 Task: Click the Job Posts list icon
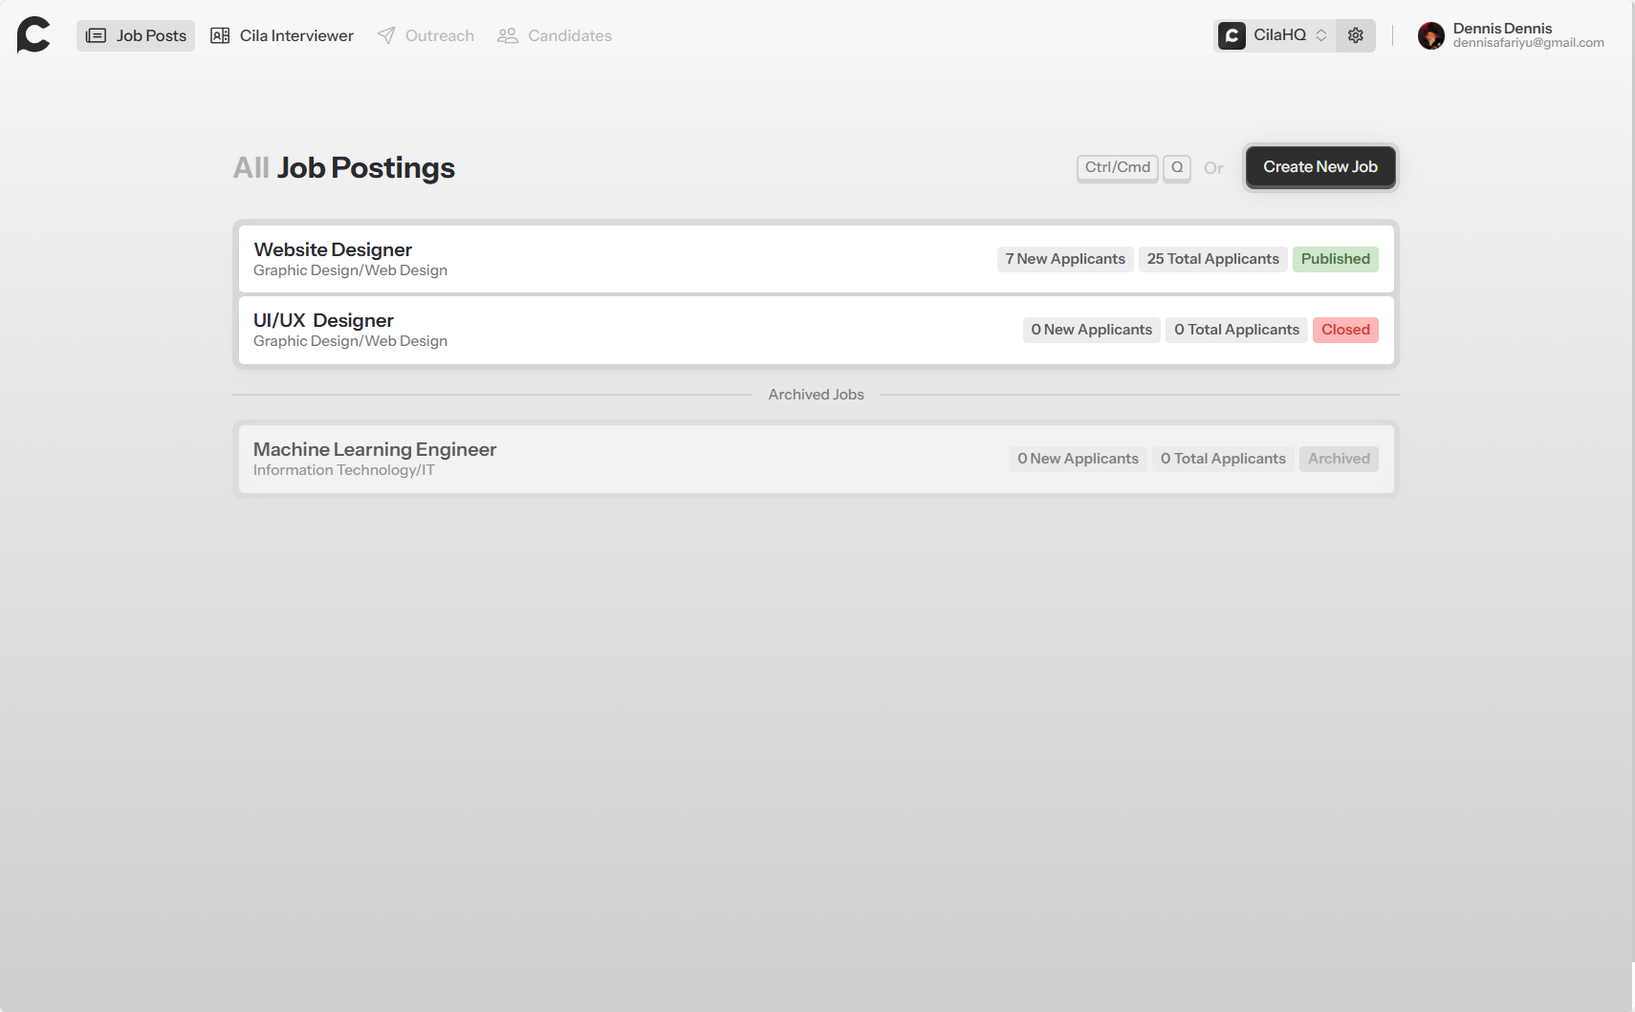point(96,35)
